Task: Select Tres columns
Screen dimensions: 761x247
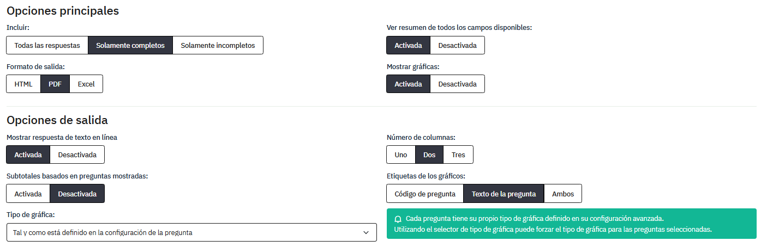Action: pyautogui.click(x=458, y=155)
